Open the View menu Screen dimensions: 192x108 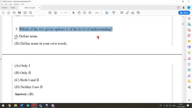10,4
